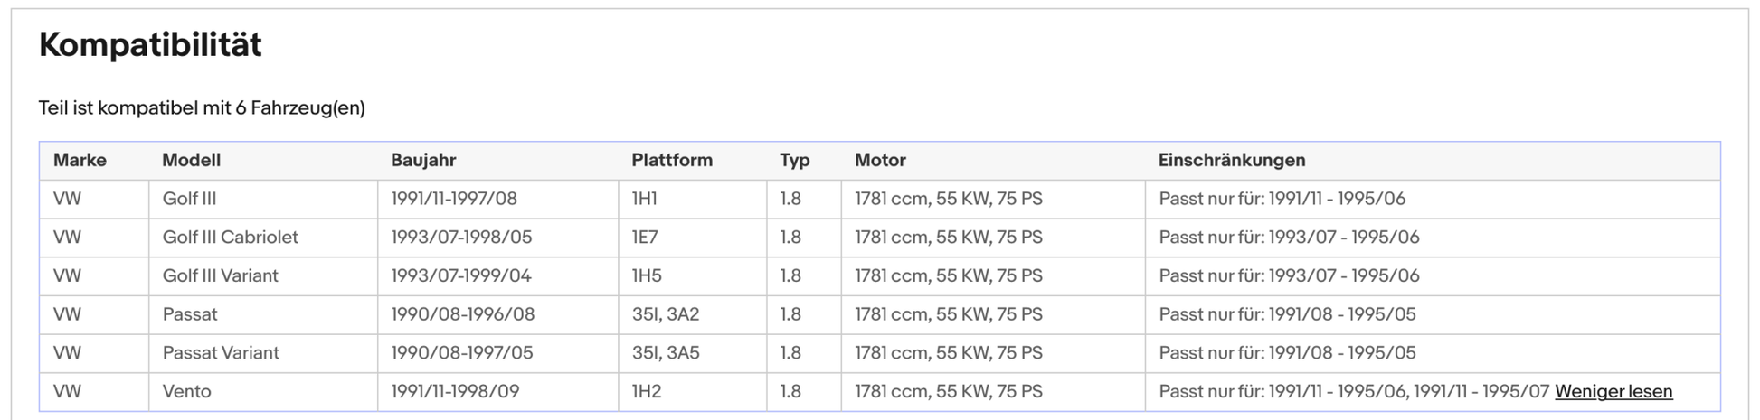The height and width of the screenshot is (420, 1760).
Task: Click the "Golf III Variant" model cell
Action: (x=220, y=275)
